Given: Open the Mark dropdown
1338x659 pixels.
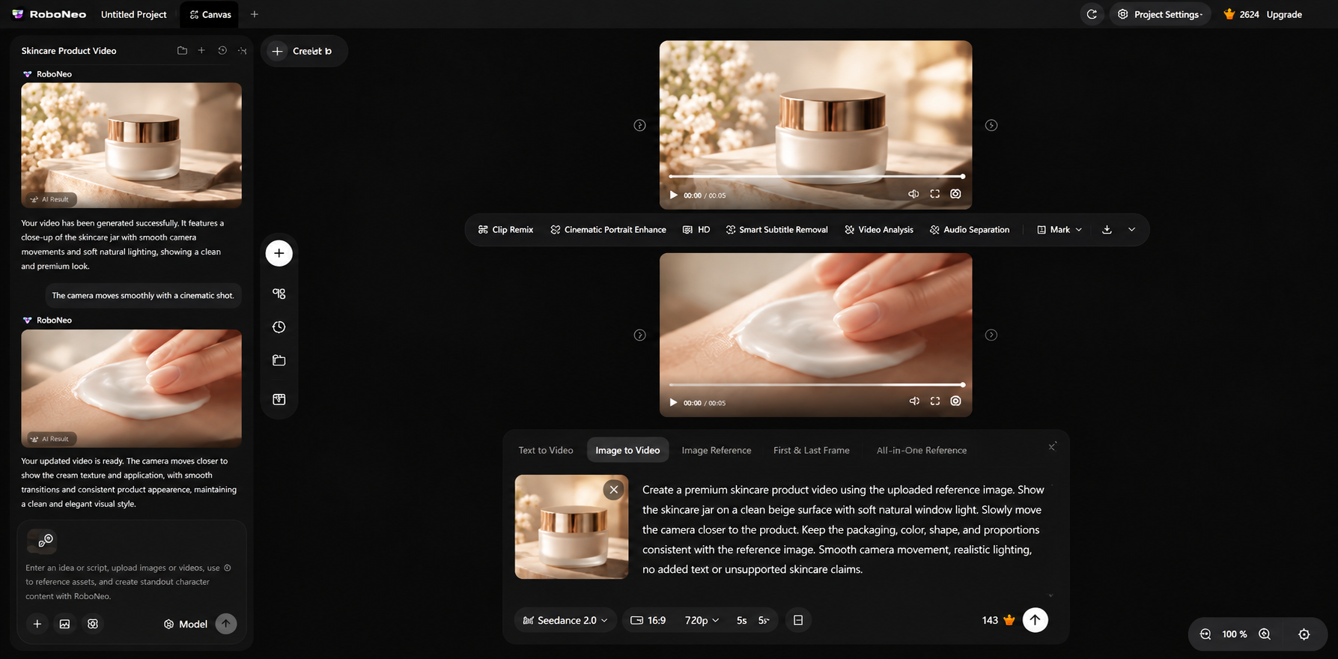Looking at the screenshot, I should (x=1059, y=230).
